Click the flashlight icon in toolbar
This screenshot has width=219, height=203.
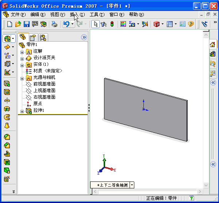pos(204,24)
